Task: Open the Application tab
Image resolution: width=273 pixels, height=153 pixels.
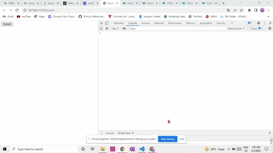Action: coord(206,23)
